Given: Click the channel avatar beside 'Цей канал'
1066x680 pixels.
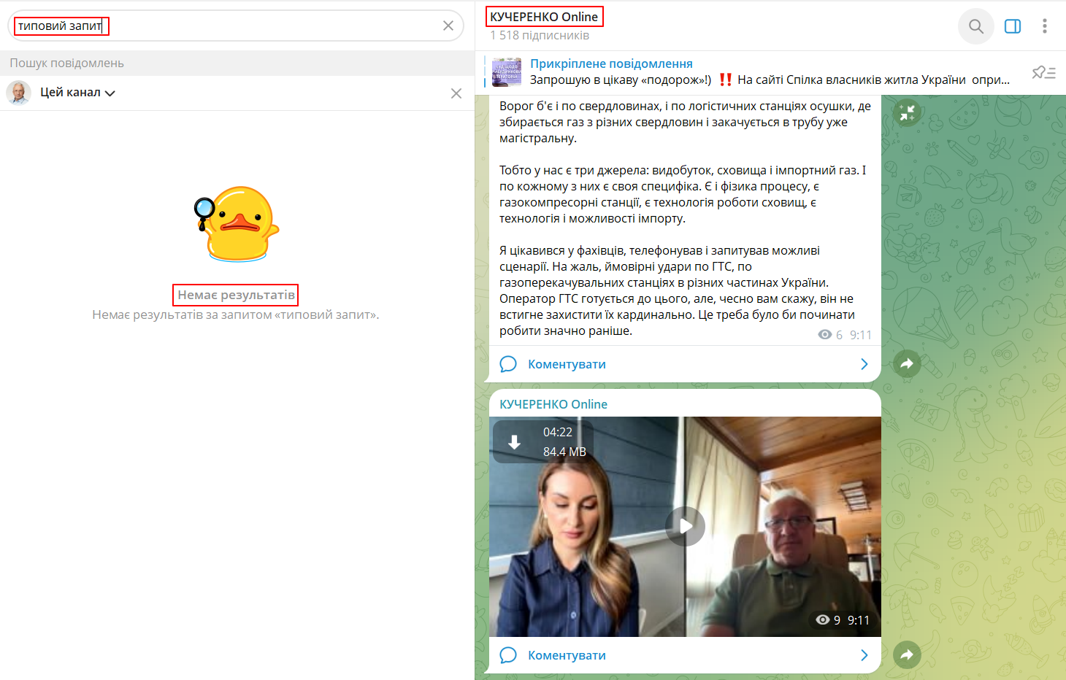Looking at the screenshot, I should [19, 93].
